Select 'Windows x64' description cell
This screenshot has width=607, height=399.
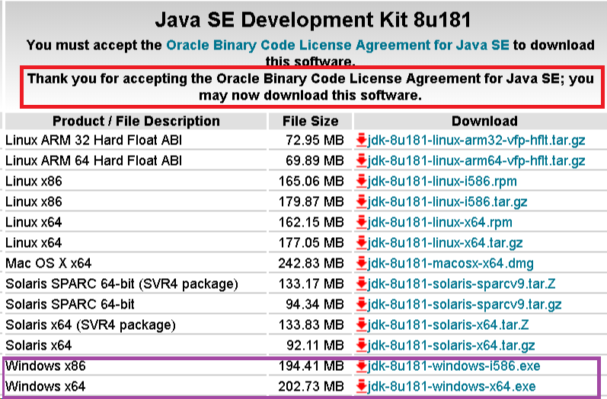coord(45,386)
